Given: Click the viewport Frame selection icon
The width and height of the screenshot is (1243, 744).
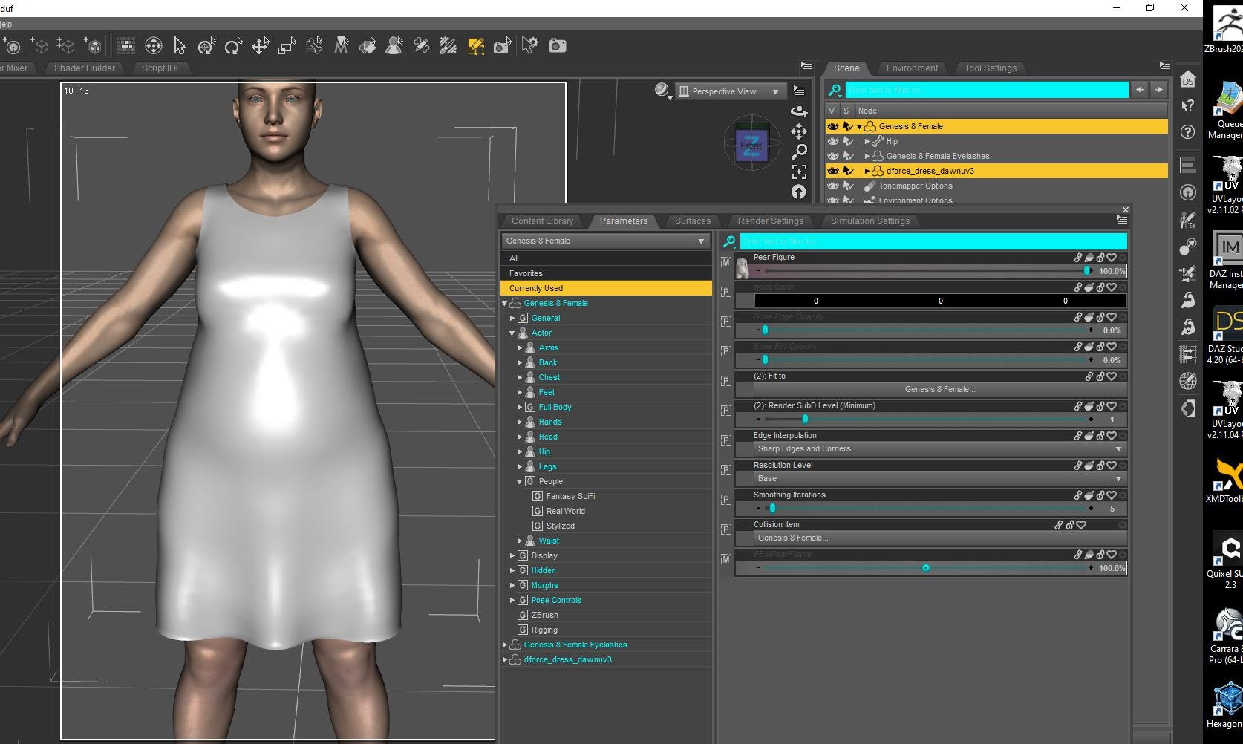Looking at the screenshot, I should click(799, 172).
